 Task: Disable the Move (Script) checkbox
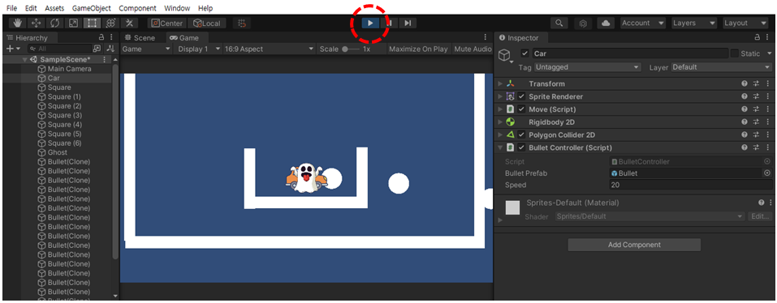tap(521, 109)
